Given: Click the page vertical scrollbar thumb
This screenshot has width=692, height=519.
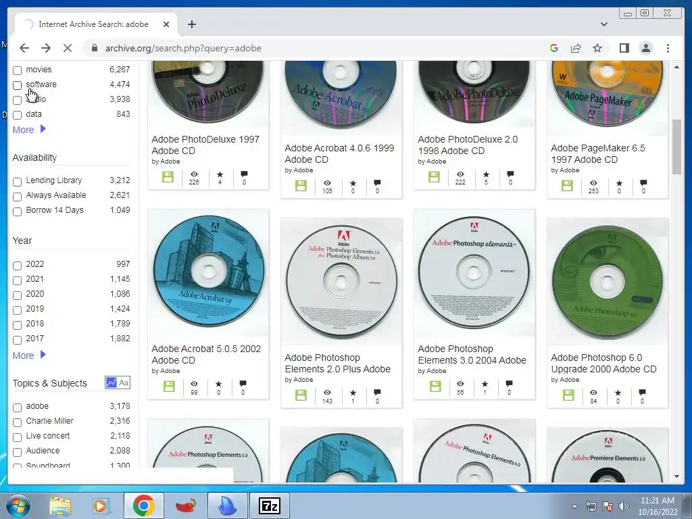Looking at the screenshot, I should pyautogui.click(x=676, y=147).
